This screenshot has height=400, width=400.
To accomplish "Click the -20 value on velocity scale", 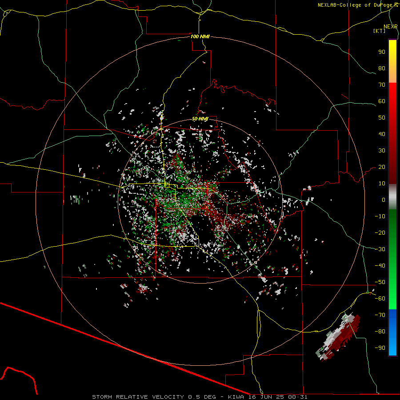I will [x=380, y=233].
